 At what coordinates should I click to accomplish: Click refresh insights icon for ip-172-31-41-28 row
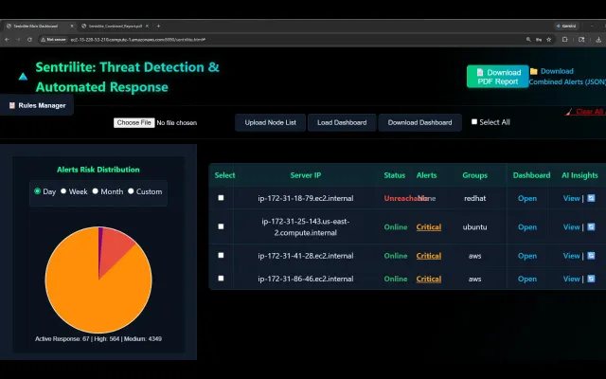click(x=591, y=255)
